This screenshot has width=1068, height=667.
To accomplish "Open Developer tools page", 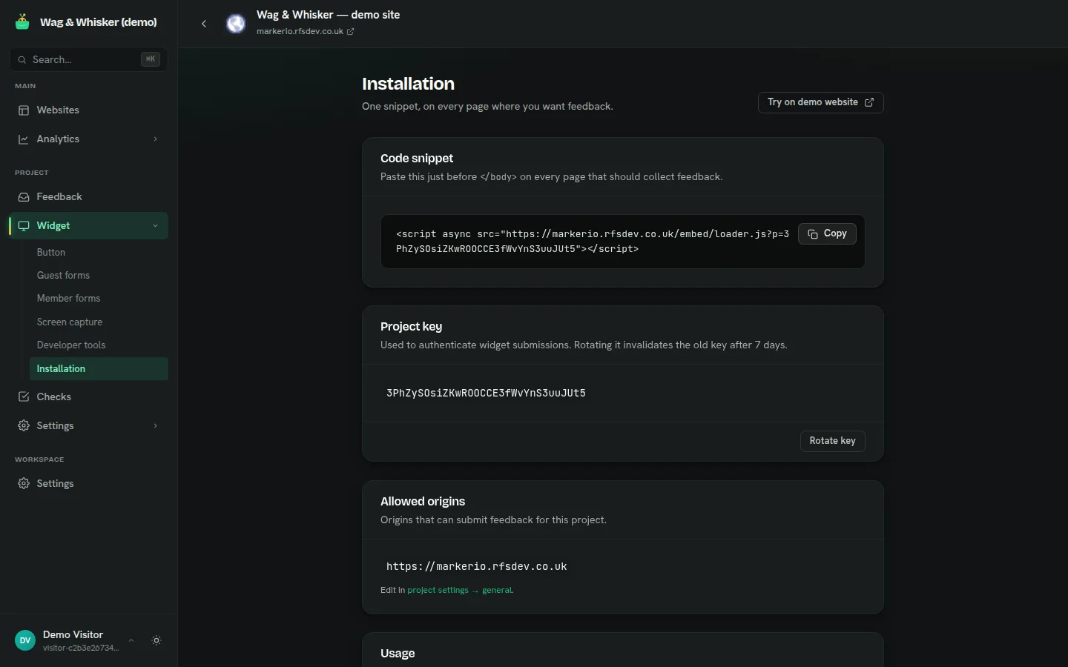I will (x=99, y=345).
